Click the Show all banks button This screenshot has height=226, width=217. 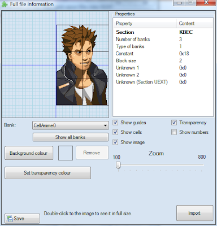pyautogui.click(x=71, y=137)
